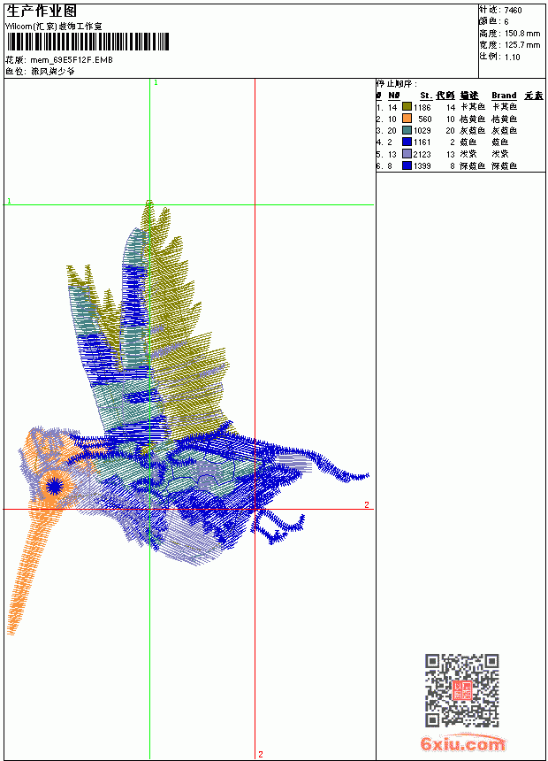548x761 pixels.
Task: Click the scale value 1.10
Action: click(512, 57)
